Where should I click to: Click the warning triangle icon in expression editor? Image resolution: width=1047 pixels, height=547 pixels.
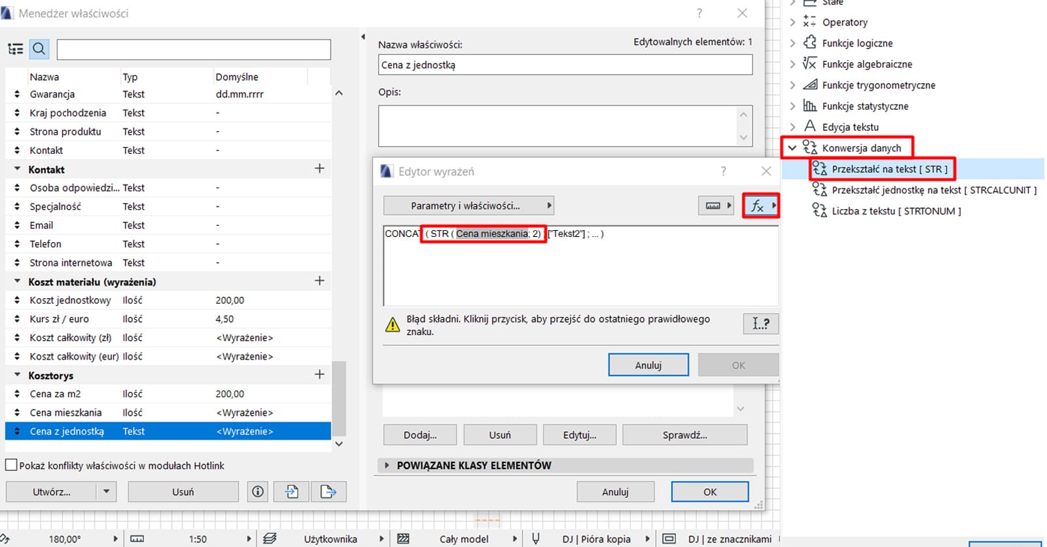pyautogui.click(x=393, y=325)
